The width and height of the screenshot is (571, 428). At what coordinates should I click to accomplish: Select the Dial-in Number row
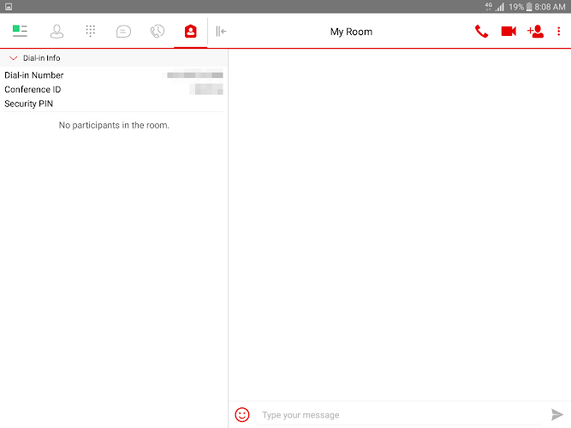point(114,75)
